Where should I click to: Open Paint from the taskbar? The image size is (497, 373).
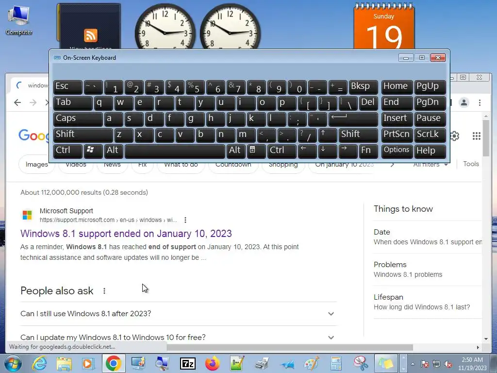click(x=311, y=363)
